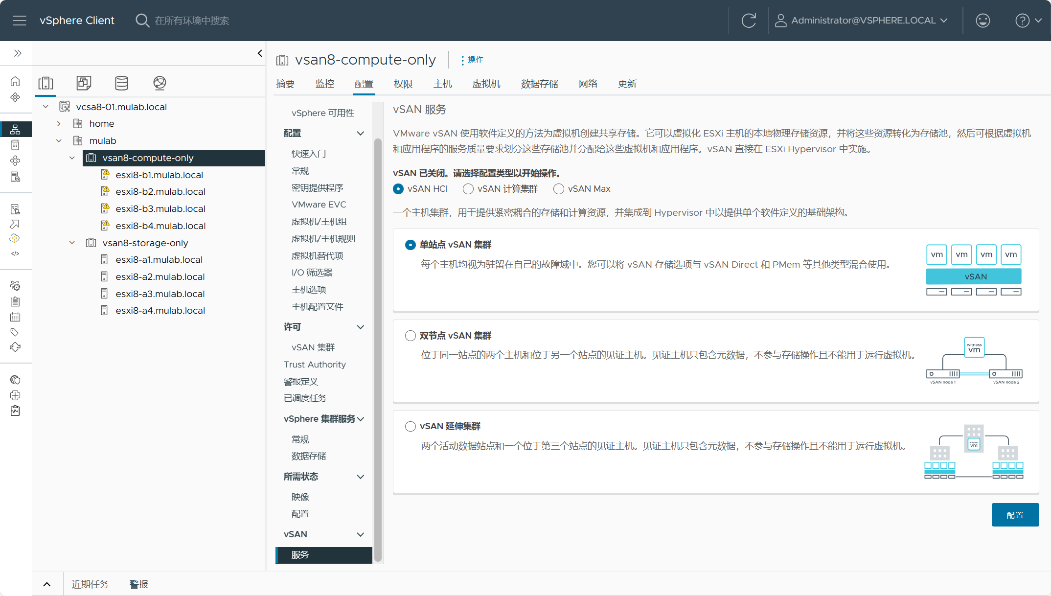Choose 双节点 vSAN 集群 radio button

(x=411, y=336)
